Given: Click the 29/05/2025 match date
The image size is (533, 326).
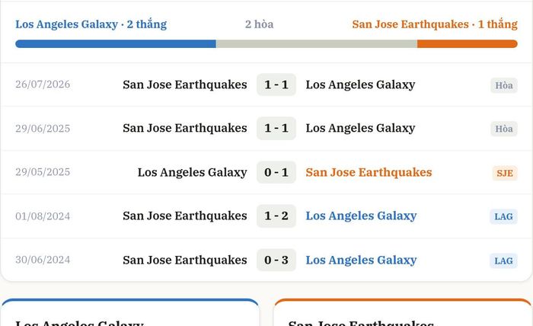Looking at the screenshot, I should pyautogui.click(x=43, y=172).
